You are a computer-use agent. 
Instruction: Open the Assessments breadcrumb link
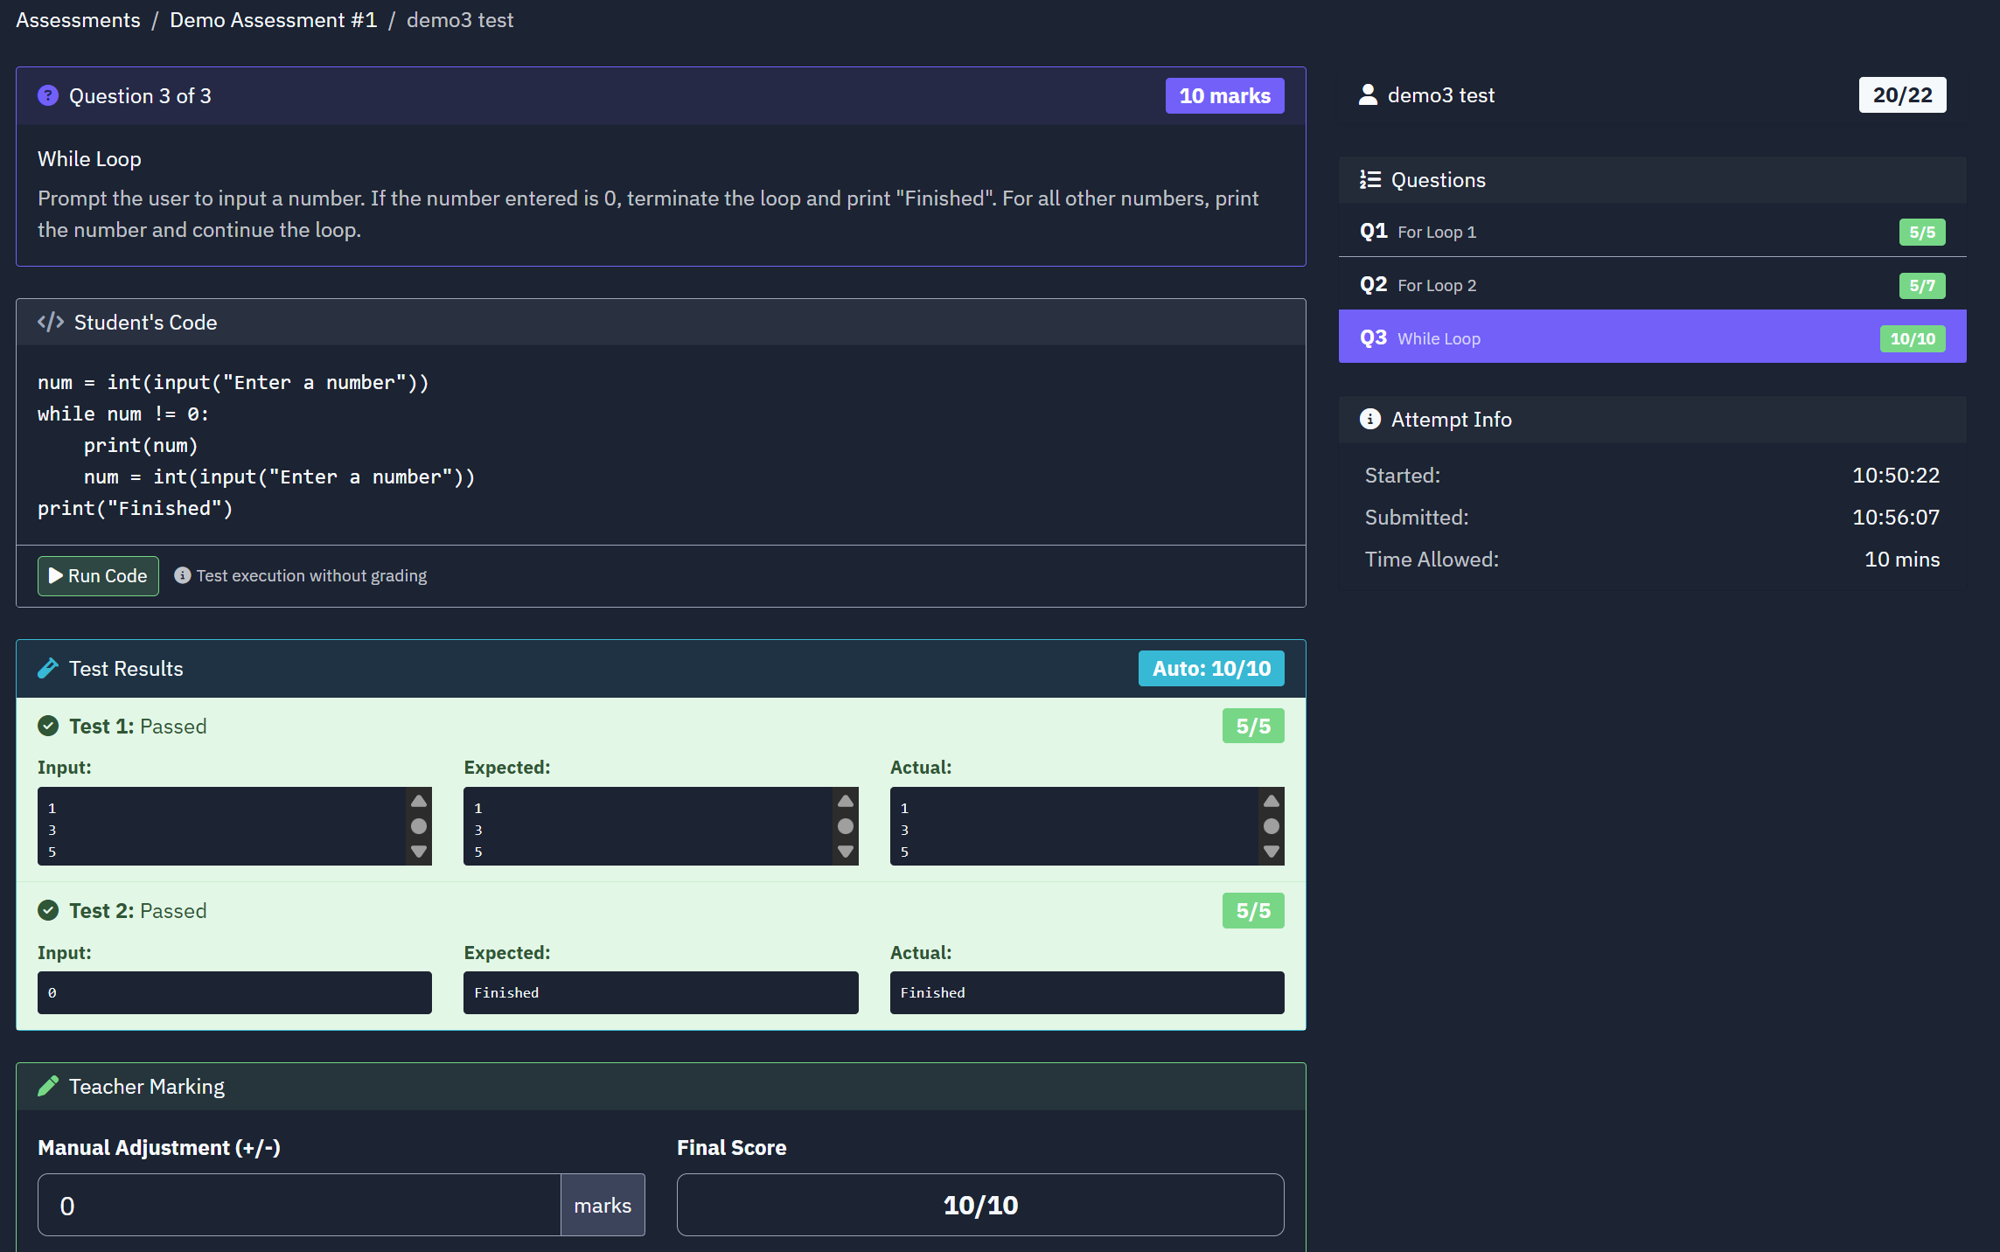click(78, 20)
